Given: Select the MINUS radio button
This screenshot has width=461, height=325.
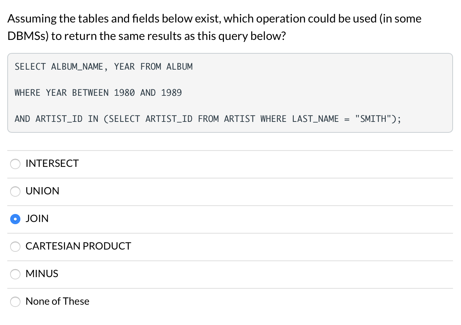Looking at the screenshot, I should tap(15, 274).
